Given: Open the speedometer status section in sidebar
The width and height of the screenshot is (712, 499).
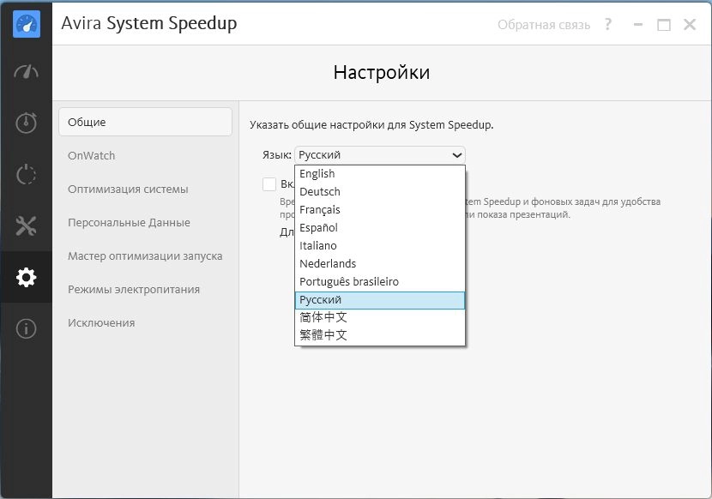Looking at the screenshot, I should click(x=27, y=72).
